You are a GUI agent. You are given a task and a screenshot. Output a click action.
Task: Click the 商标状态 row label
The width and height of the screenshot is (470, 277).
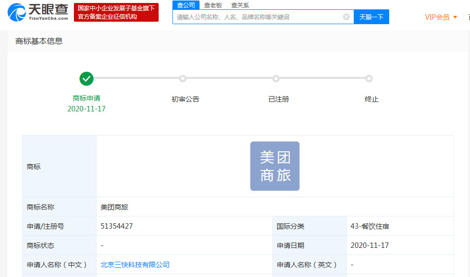click(40, 245)
